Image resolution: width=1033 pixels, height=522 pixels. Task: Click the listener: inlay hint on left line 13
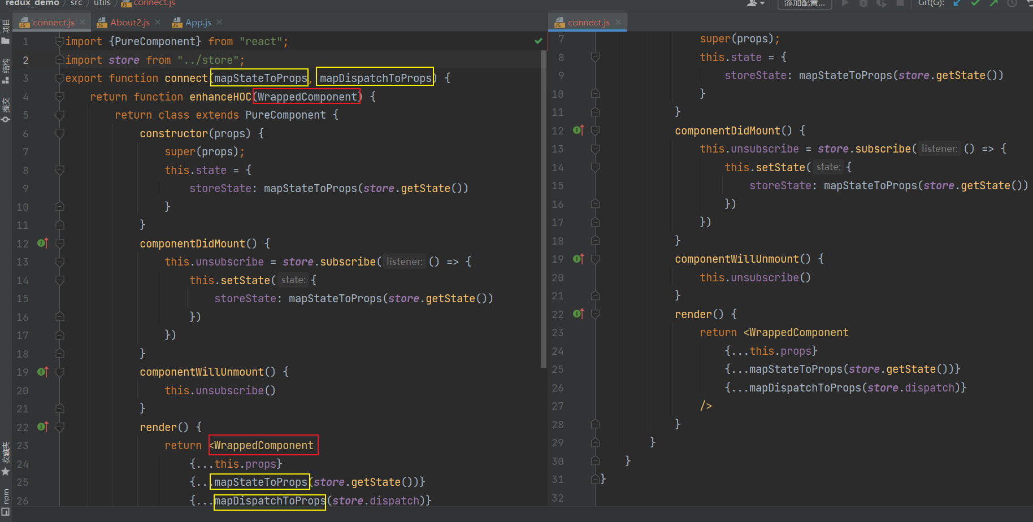[x=405, y=262]
